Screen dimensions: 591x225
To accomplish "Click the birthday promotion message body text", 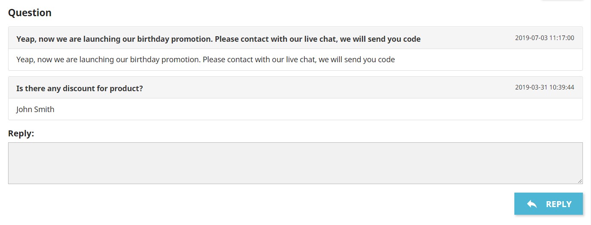I will tap(206, 60).
